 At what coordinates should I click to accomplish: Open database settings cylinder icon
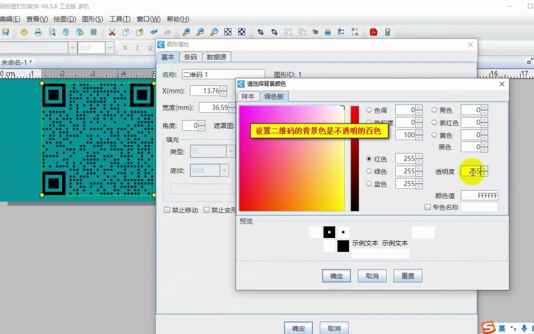click(66, 32)
